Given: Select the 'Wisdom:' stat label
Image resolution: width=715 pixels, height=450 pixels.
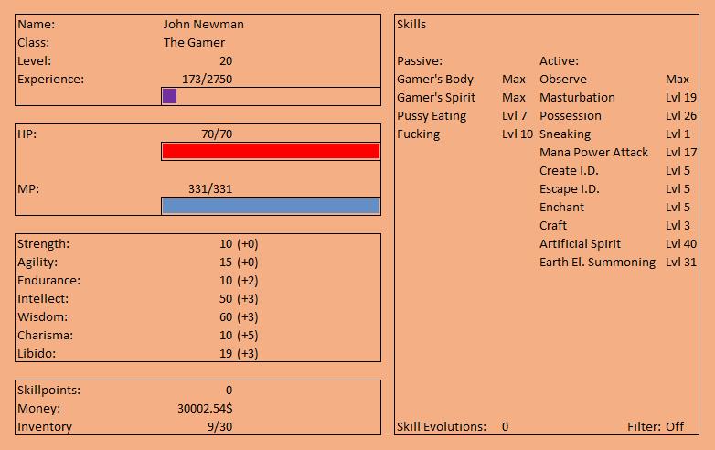Looking at the screenshot, I should pyautogui.click(x=42, y=316).
